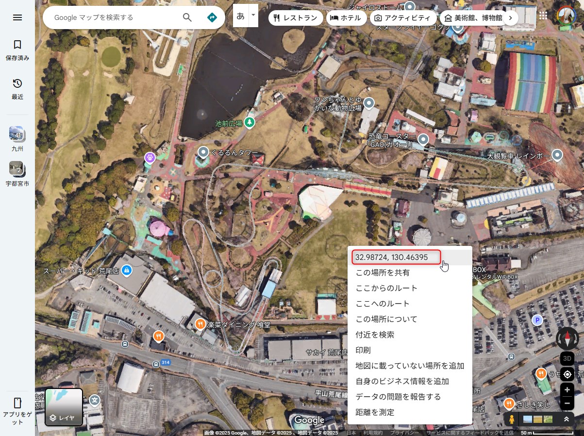Click the search magnifier icon
Viewport: 584px width, 436px height.
pyautogui.click(x=187, y=17)
